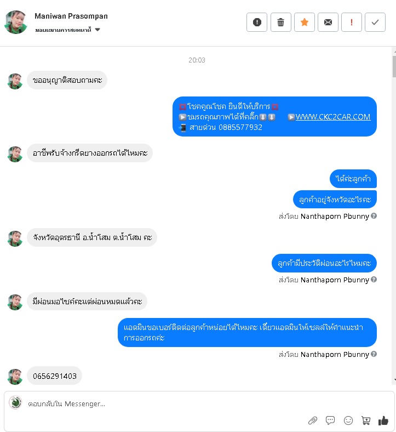The width and height of the screenshot is (396, 432).
Task: Toggle the orange star follow-up icon
Action: pos(305,22)
